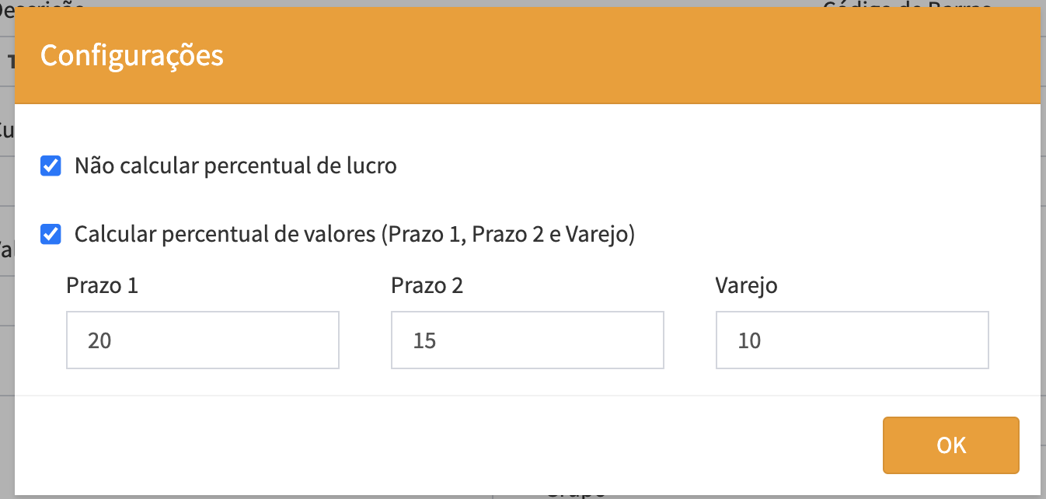
Task: Click the value 15 in Prazo 2
Action: coord(424,340)
